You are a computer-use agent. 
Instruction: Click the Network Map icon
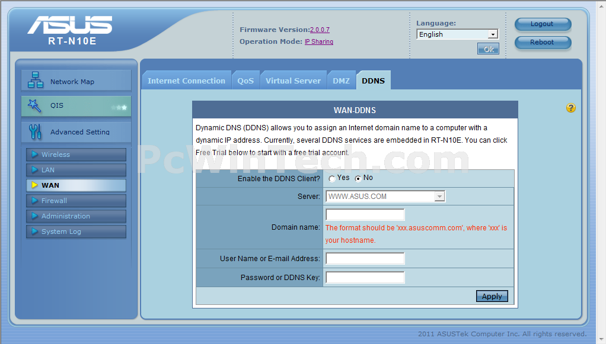pos(36,80)
